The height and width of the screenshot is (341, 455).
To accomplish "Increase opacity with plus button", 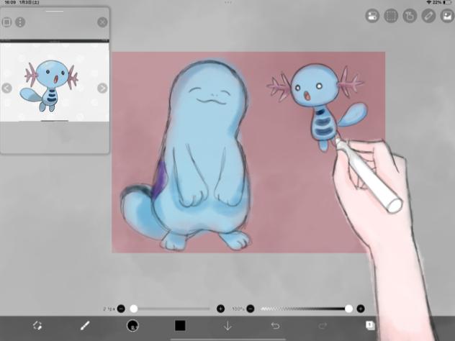I will coord(361,309).
